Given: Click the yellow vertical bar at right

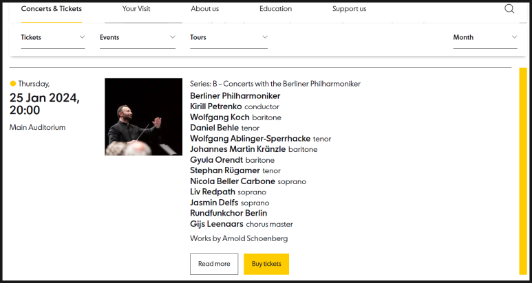Looking at the screenshot, I should [x=523, y=171].
